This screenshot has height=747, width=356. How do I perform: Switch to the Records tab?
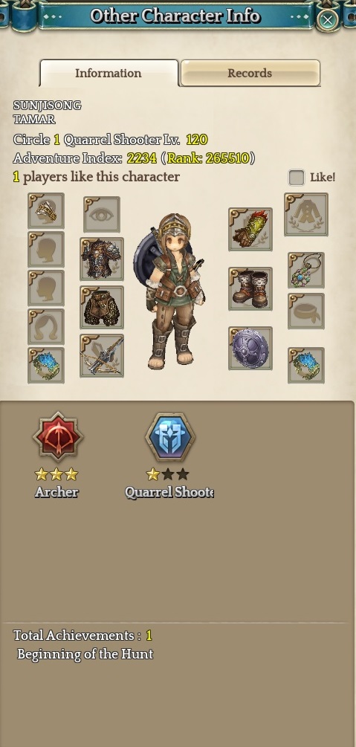click(x=250, y=73)
